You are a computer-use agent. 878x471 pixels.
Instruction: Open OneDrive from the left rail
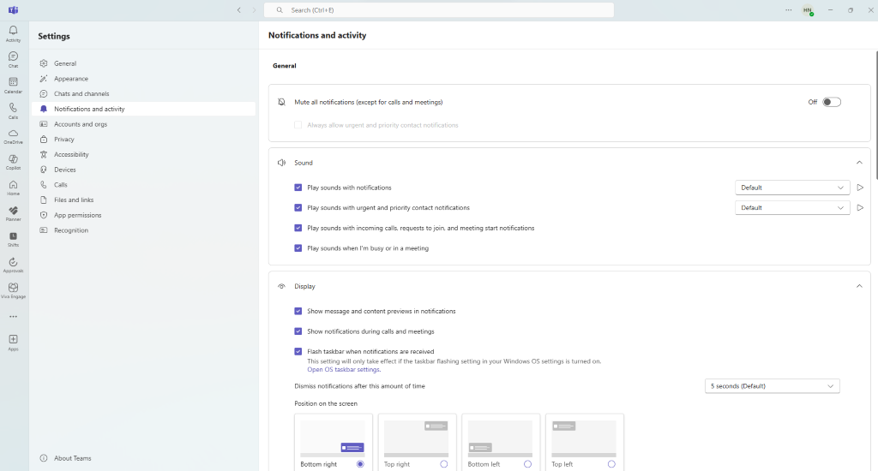pos(13,136)
